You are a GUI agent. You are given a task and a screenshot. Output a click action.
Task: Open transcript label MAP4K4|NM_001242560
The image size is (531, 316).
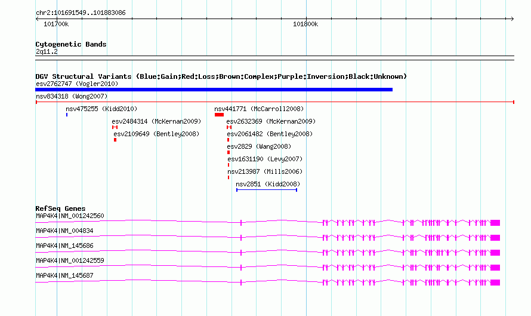(70, 216)
